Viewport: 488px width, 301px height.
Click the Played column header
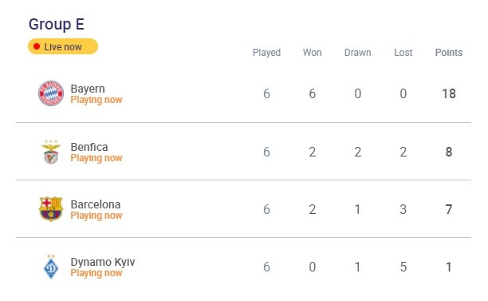[x=266, y=53]
